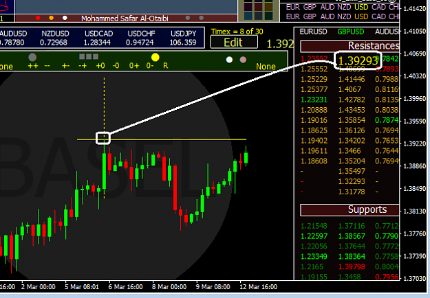Click the USDCAD price 1.28344

pyautogui.click(x=97, y=43)
